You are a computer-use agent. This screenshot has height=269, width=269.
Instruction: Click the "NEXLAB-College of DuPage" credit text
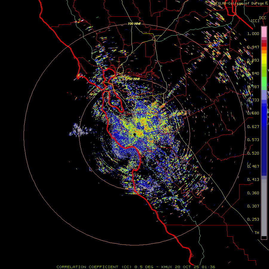pos(239,3)
